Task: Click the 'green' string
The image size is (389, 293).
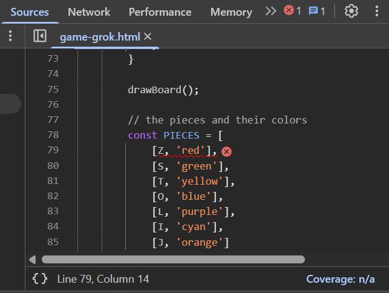Action: pyautogui.click(x=196, y=166)
